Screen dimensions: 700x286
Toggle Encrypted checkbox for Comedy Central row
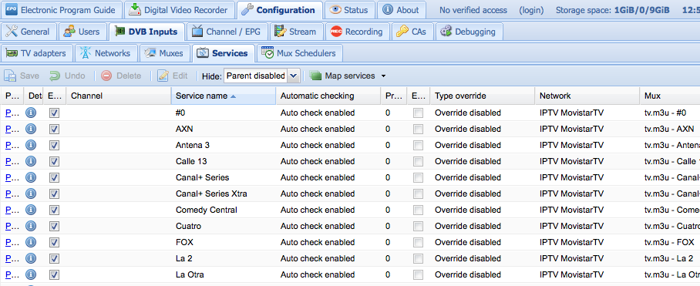click(x=419, y=210)
